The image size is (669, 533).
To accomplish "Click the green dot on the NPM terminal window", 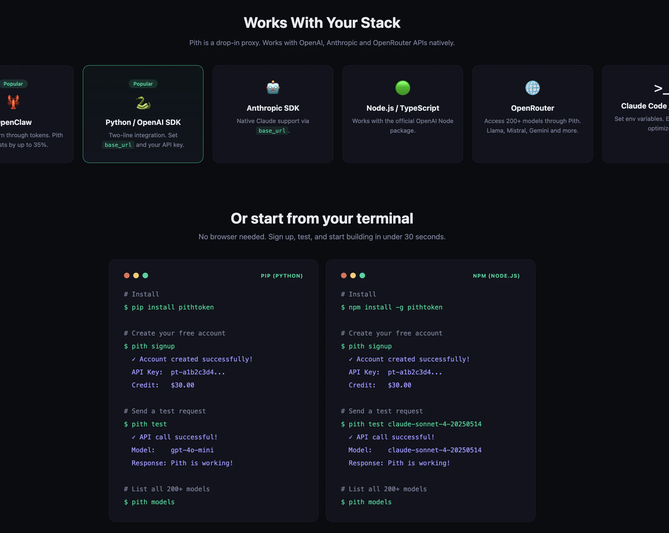I will 362,275.
